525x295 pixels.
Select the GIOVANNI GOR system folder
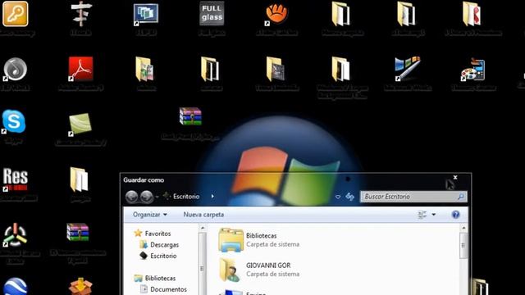(x=259, y=270)
